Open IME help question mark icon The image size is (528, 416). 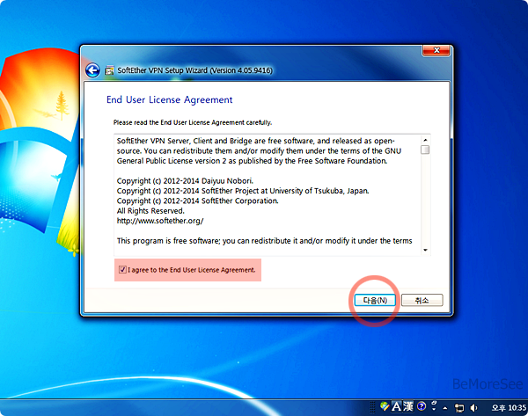pyautogui.click(x=422, y=406)
